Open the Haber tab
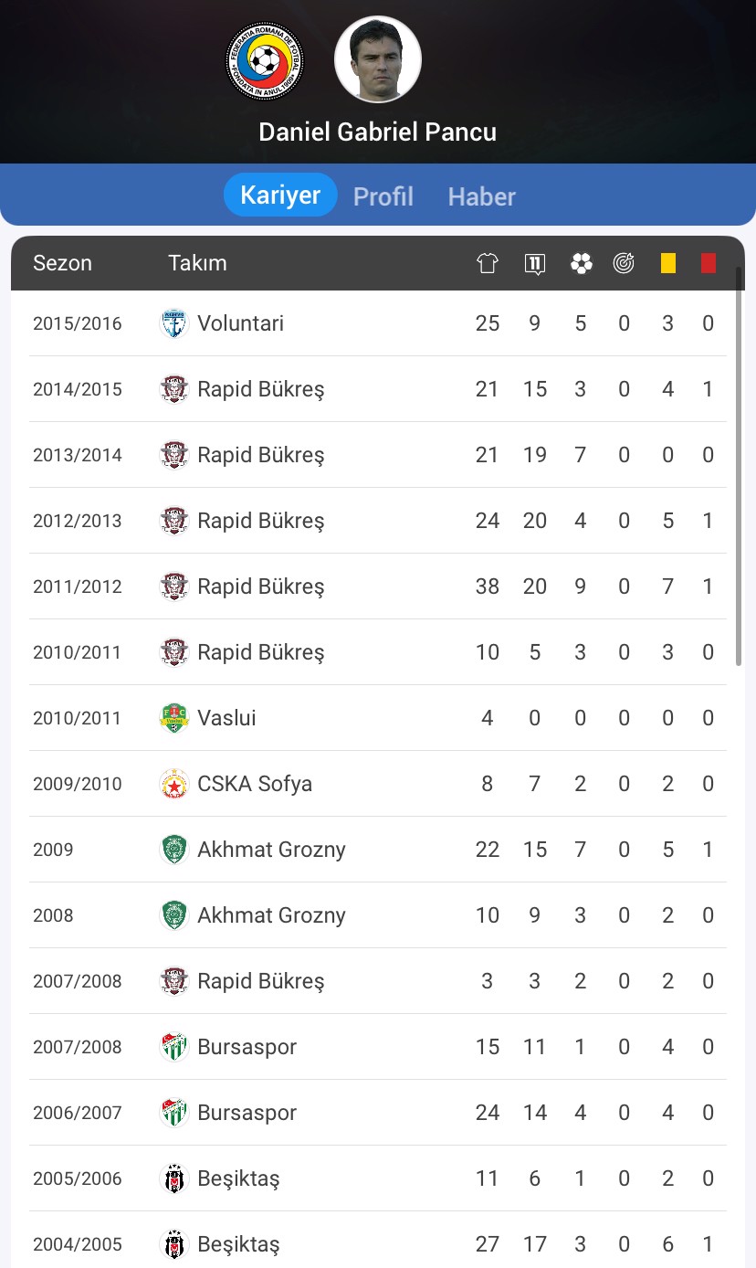 pyautogui.click(x=481, y=196)
